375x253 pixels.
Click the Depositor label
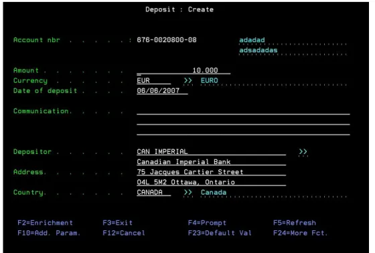pyautogui.click(x=32, y=152)
